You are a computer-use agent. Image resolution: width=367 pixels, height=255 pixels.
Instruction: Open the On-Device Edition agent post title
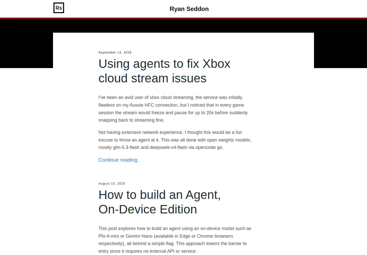tap(160, 202)
